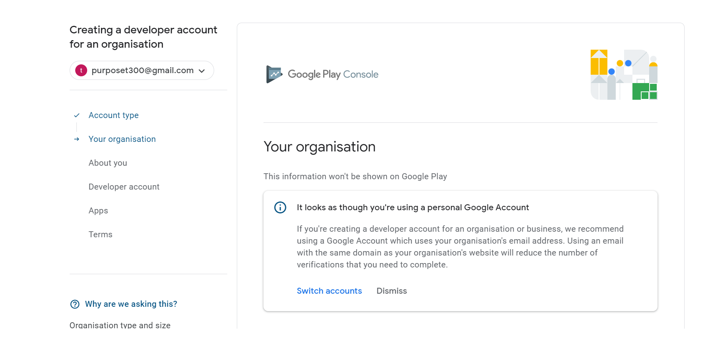
Task: Select the About you step
Action: [108, 163]
